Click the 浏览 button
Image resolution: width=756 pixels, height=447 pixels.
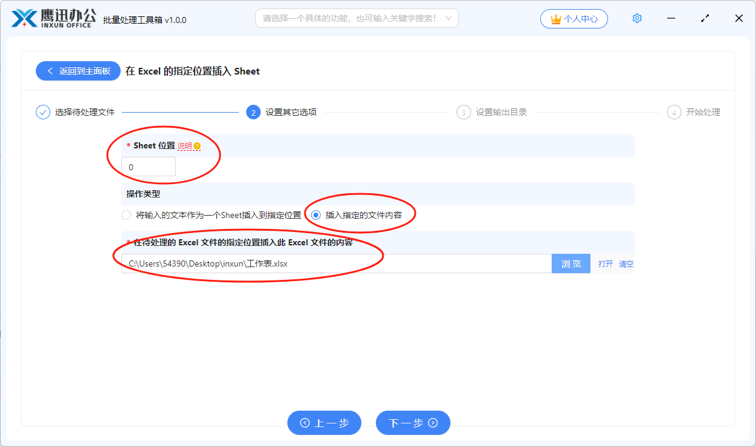[x=570, y=263]
